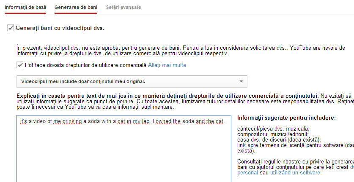Image resolution: width=354 pixels, height=182 pixels.
Task: Uncheck the Generați bani cu videoclipul dvs. checkbox
Action: point(11,28)
